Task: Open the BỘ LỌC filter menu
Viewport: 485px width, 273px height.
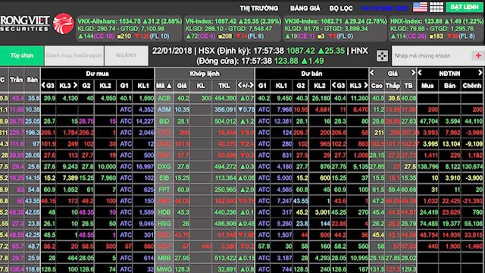Action: pyautogui.click(x=341, y=8)
